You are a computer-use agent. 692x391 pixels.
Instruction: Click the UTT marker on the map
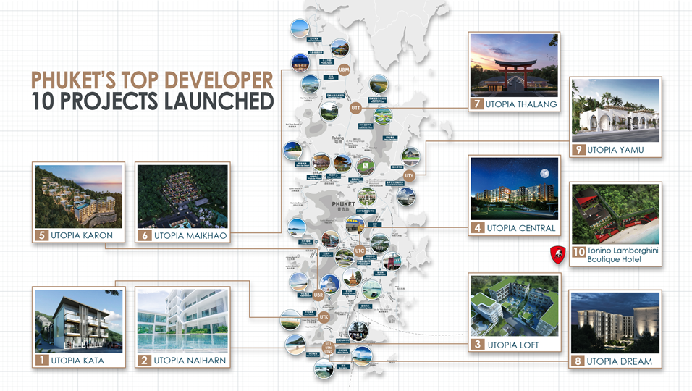355,108
